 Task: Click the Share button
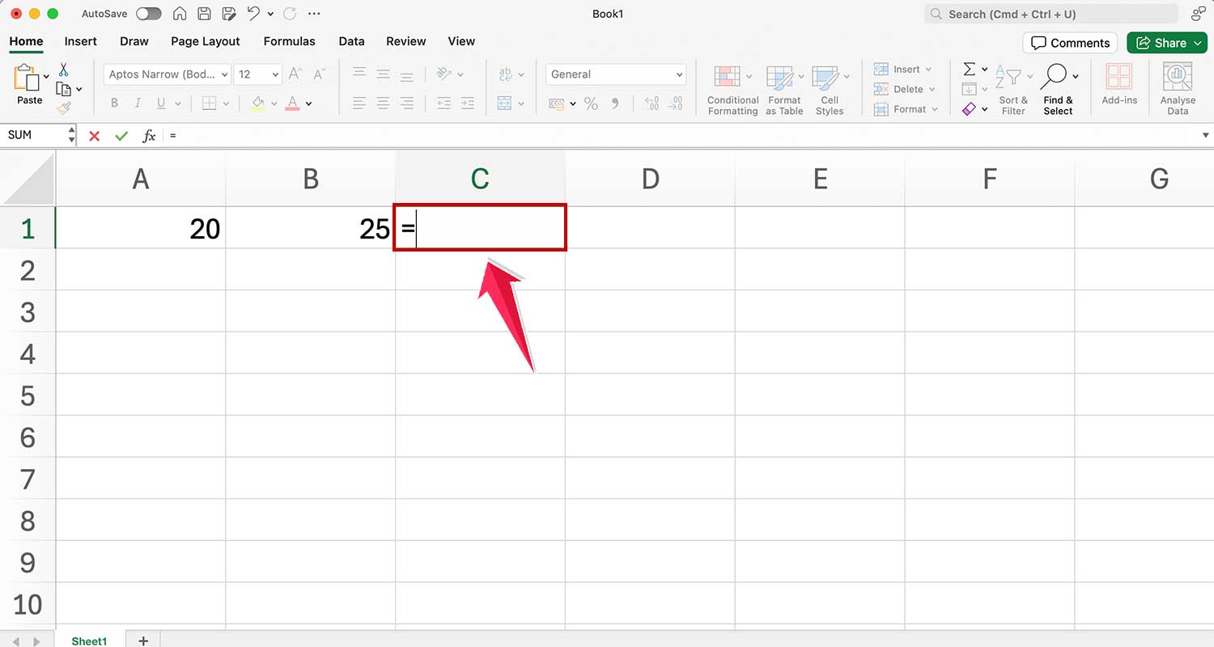pos(1166,43)
